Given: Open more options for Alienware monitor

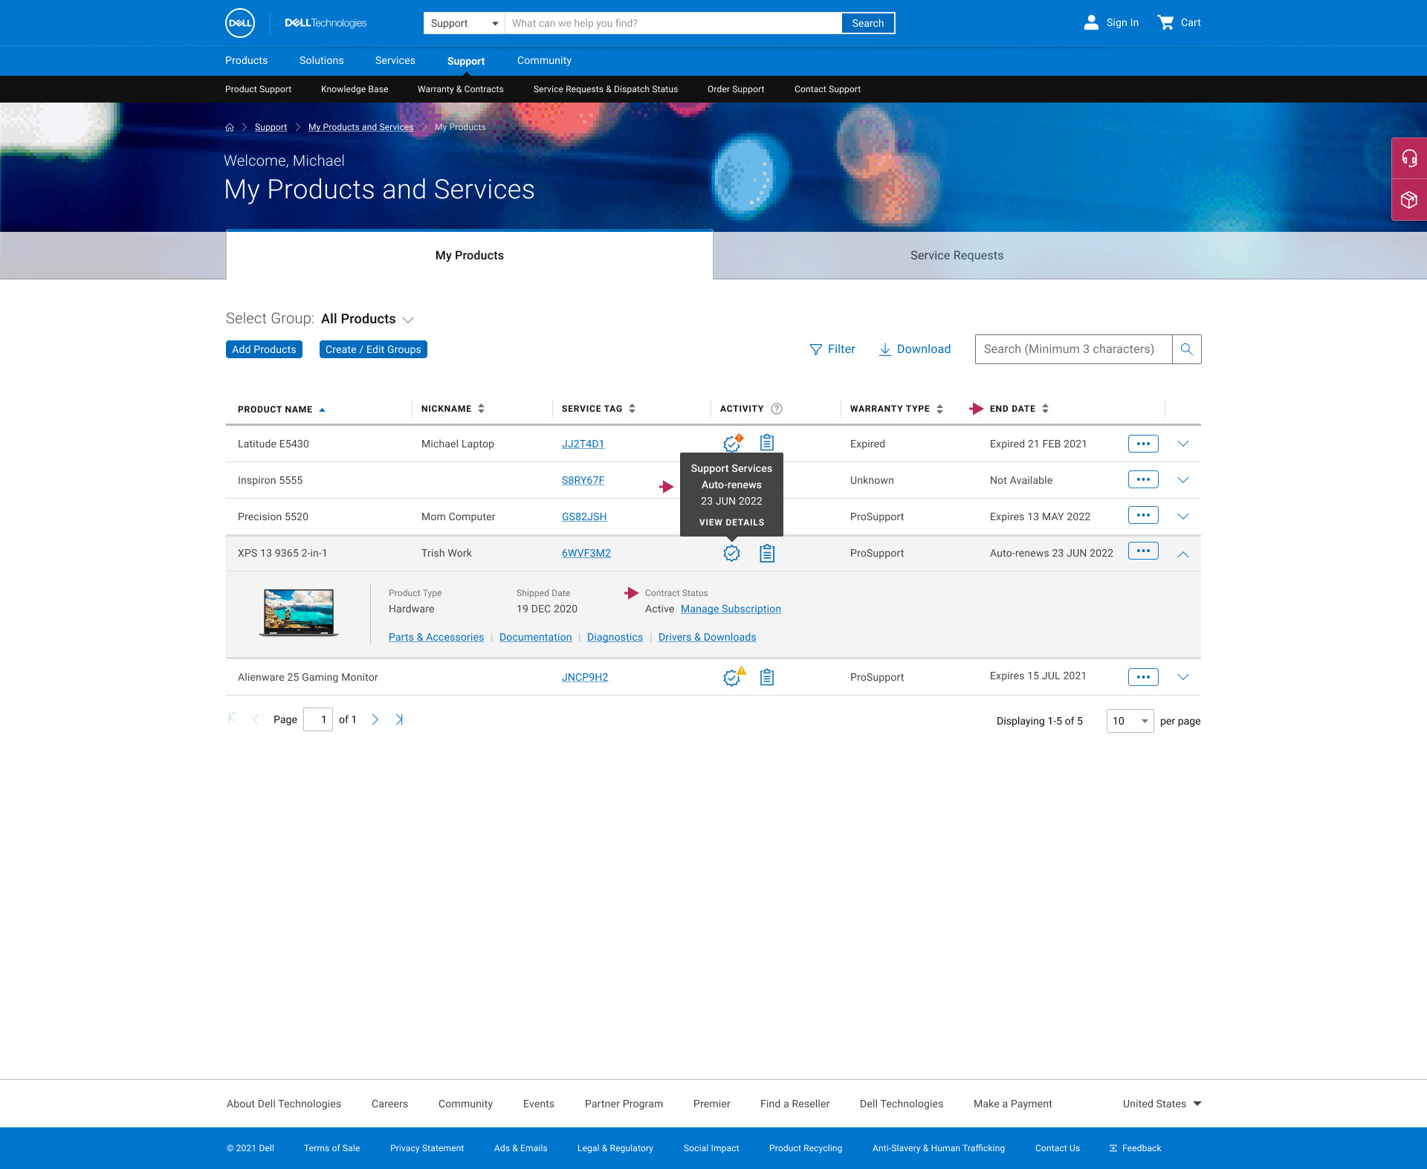Looking at the screenshot, I should (1143, 677).
